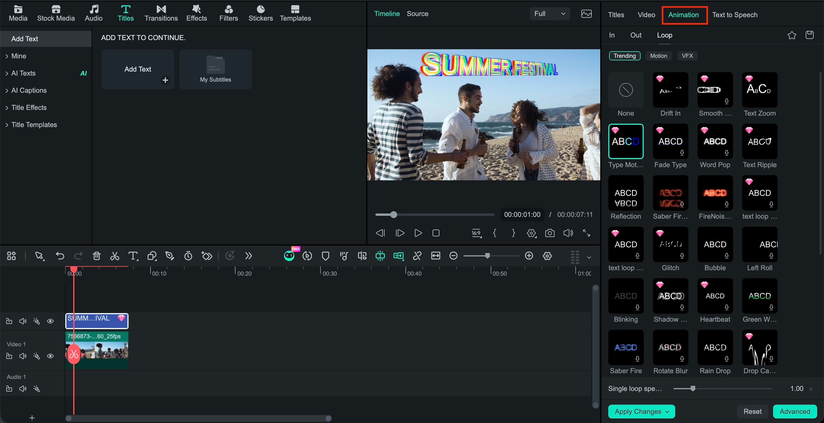Click the Reset button
824x423 pixels.
(752, 412)
